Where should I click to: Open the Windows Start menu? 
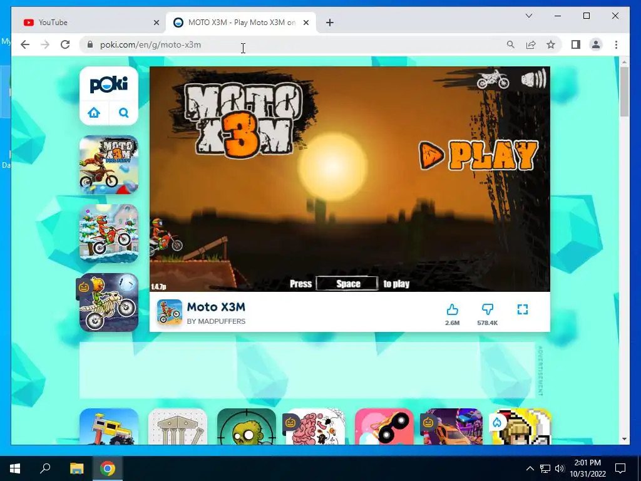tap(15, 468)
